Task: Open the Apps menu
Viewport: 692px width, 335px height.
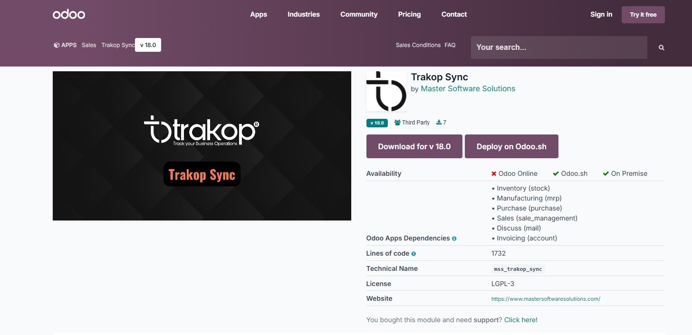Action: pyautogui.click(x=259, y=14)
